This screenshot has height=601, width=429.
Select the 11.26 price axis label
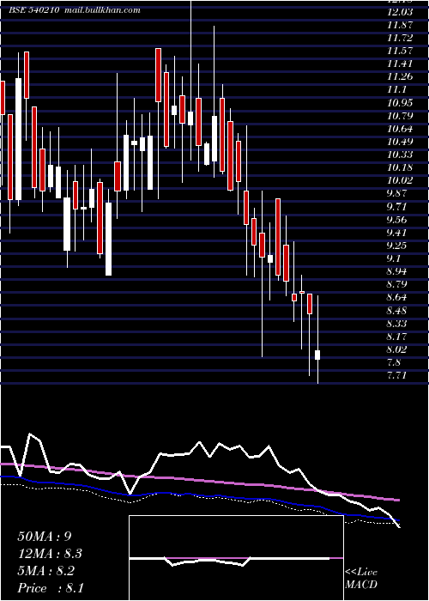(x=401, y=77)
